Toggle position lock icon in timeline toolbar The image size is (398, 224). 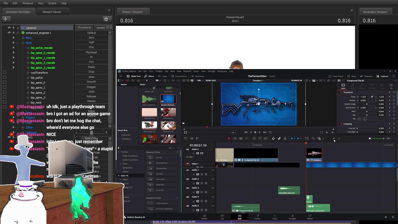[285, 138]
